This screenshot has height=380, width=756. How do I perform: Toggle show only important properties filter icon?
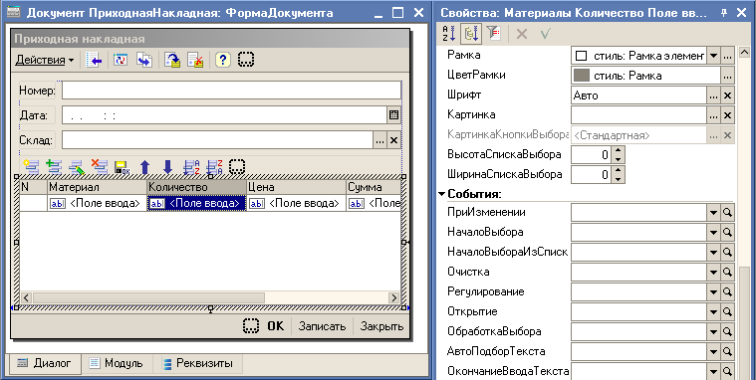(x=494, y=33)
